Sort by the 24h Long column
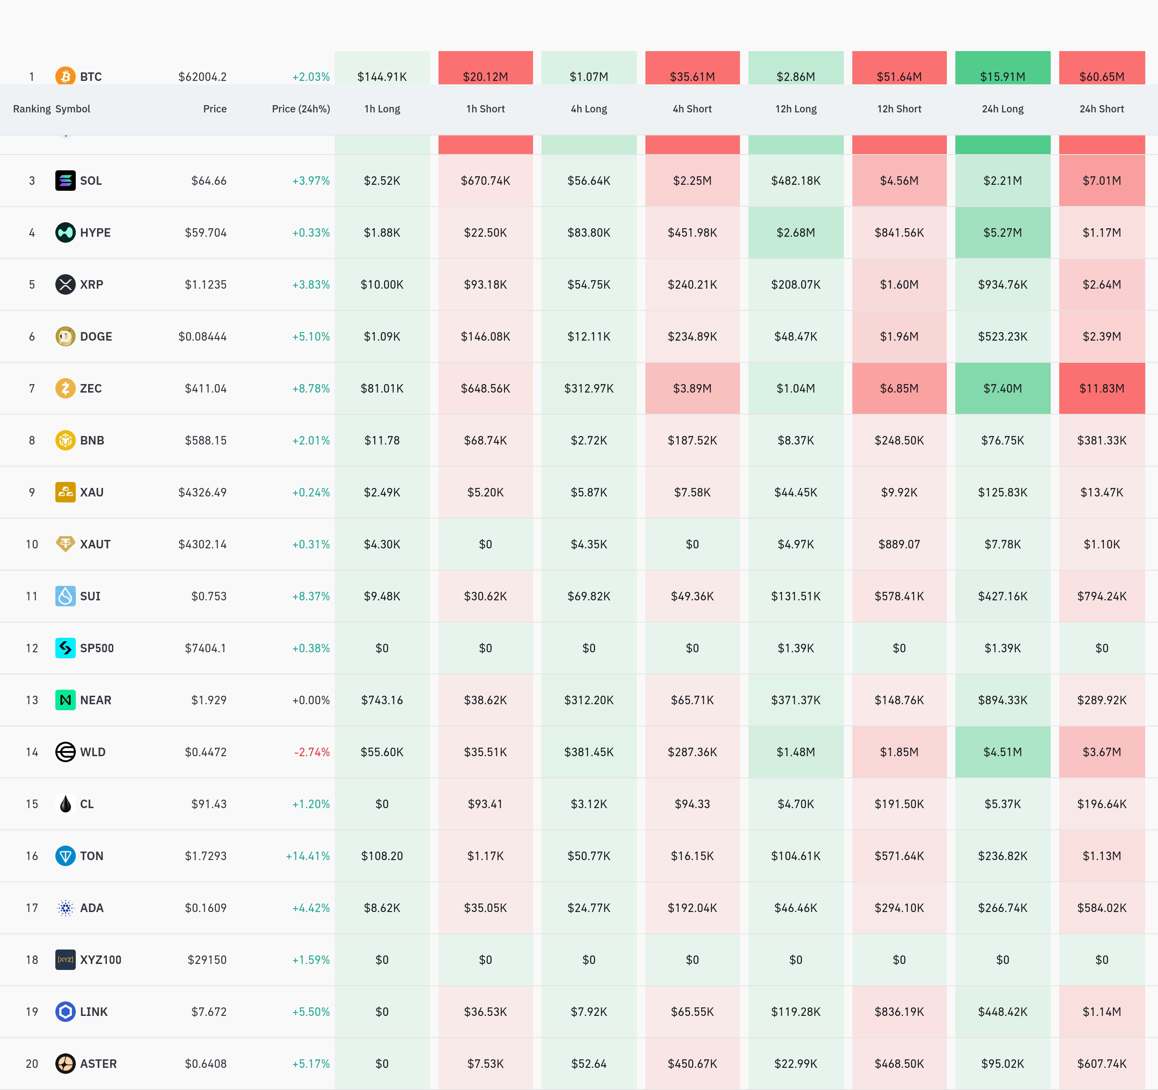The width and height of the screenshot is (1158, 1090). (x=1003, y=109)
